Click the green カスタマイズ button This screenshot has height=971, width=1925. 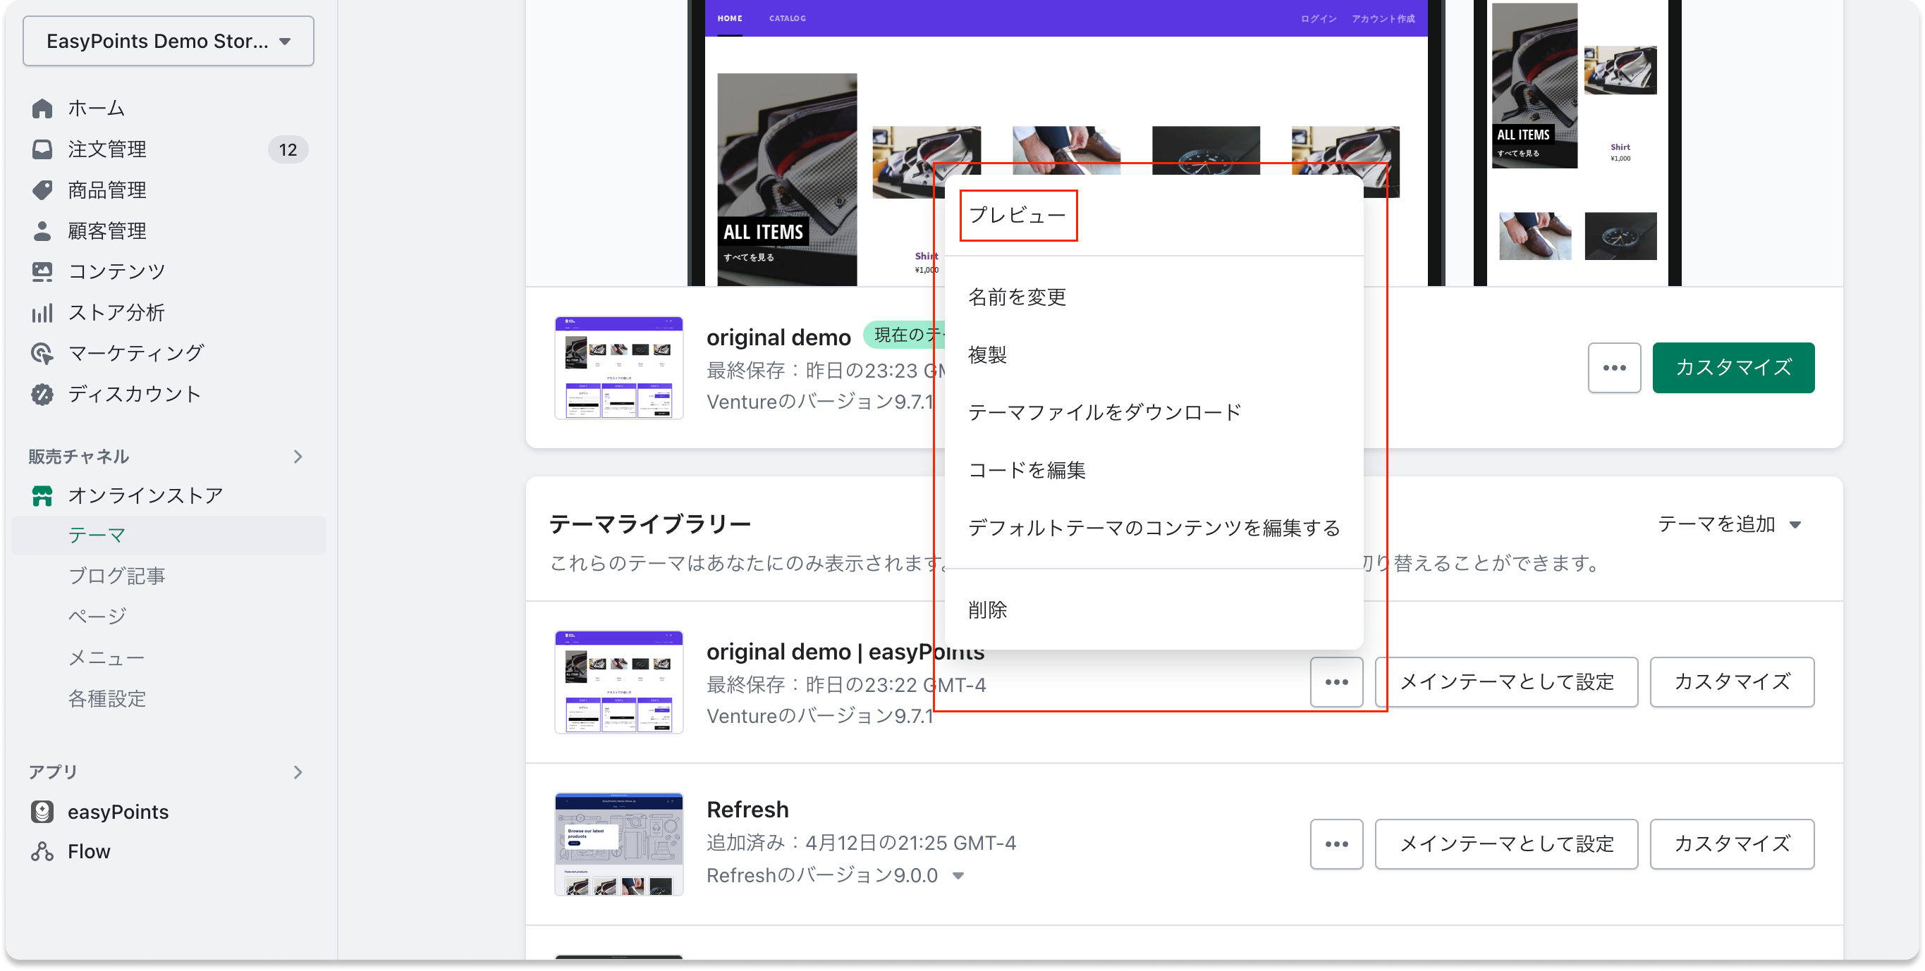[x=1733, y=368]
